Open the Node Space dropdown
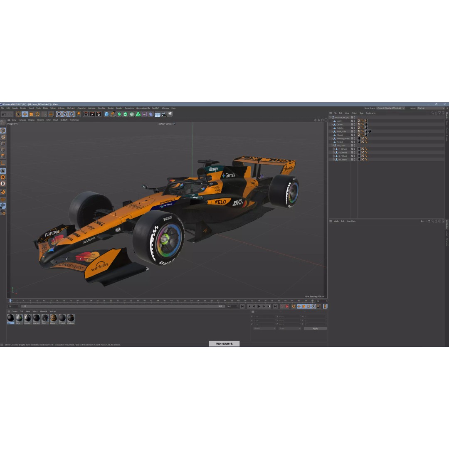The image size is (449, 449). click(x=390, y=109)
